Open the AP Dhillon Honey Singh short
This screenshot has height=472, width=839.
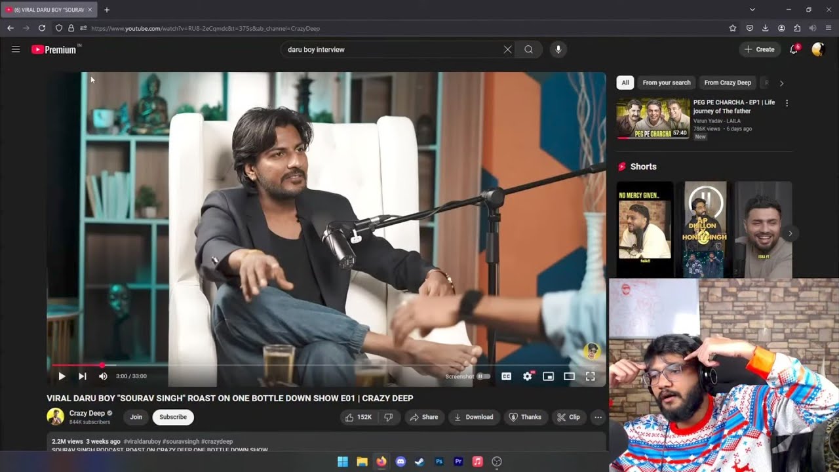[x=705, y=229]
